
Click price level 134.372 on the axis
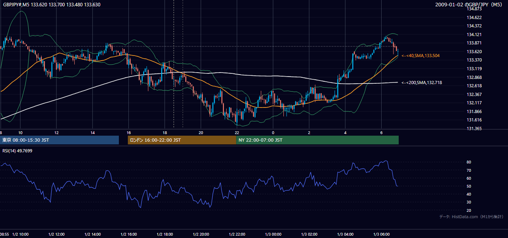pyautogui.click(x=474, y=26)
